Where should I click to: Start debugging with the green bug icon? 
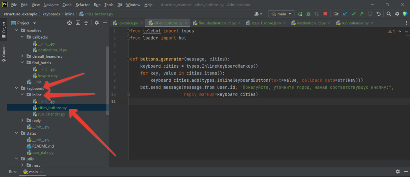[308, 14]
